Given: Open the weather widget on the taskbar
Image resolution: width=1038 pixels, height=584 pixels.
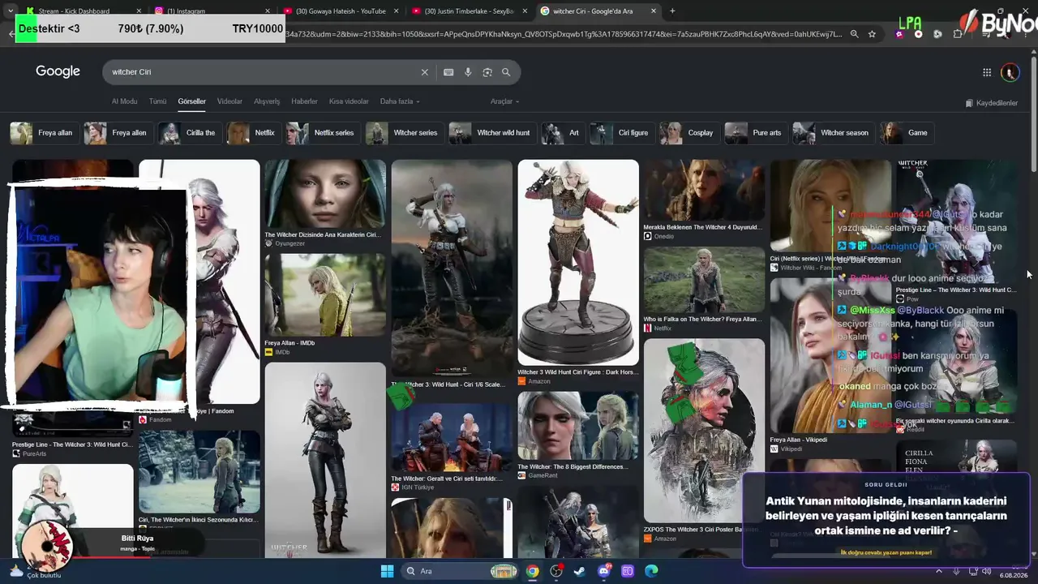Looking at the screenshot, I should [36, 571].
